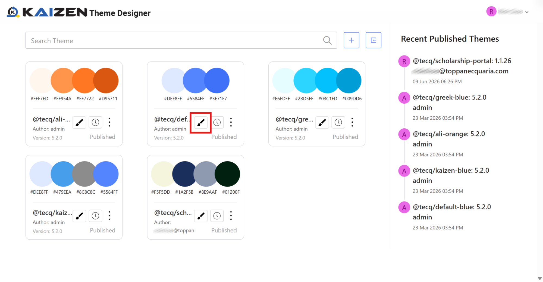Viewport: 543px width, 282px height.
Task: Open three-dot menu on @tecq/ali theme
Action: point(109,122)
